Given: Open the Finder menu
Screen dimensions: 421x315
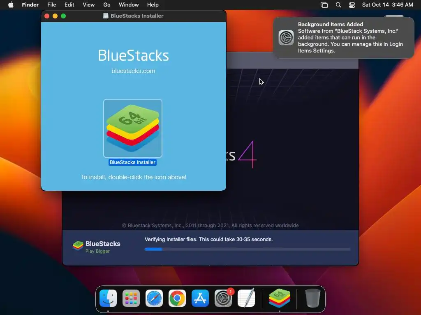Looking at the screenshot, I should pyautogui.click(x=30, y=5).
